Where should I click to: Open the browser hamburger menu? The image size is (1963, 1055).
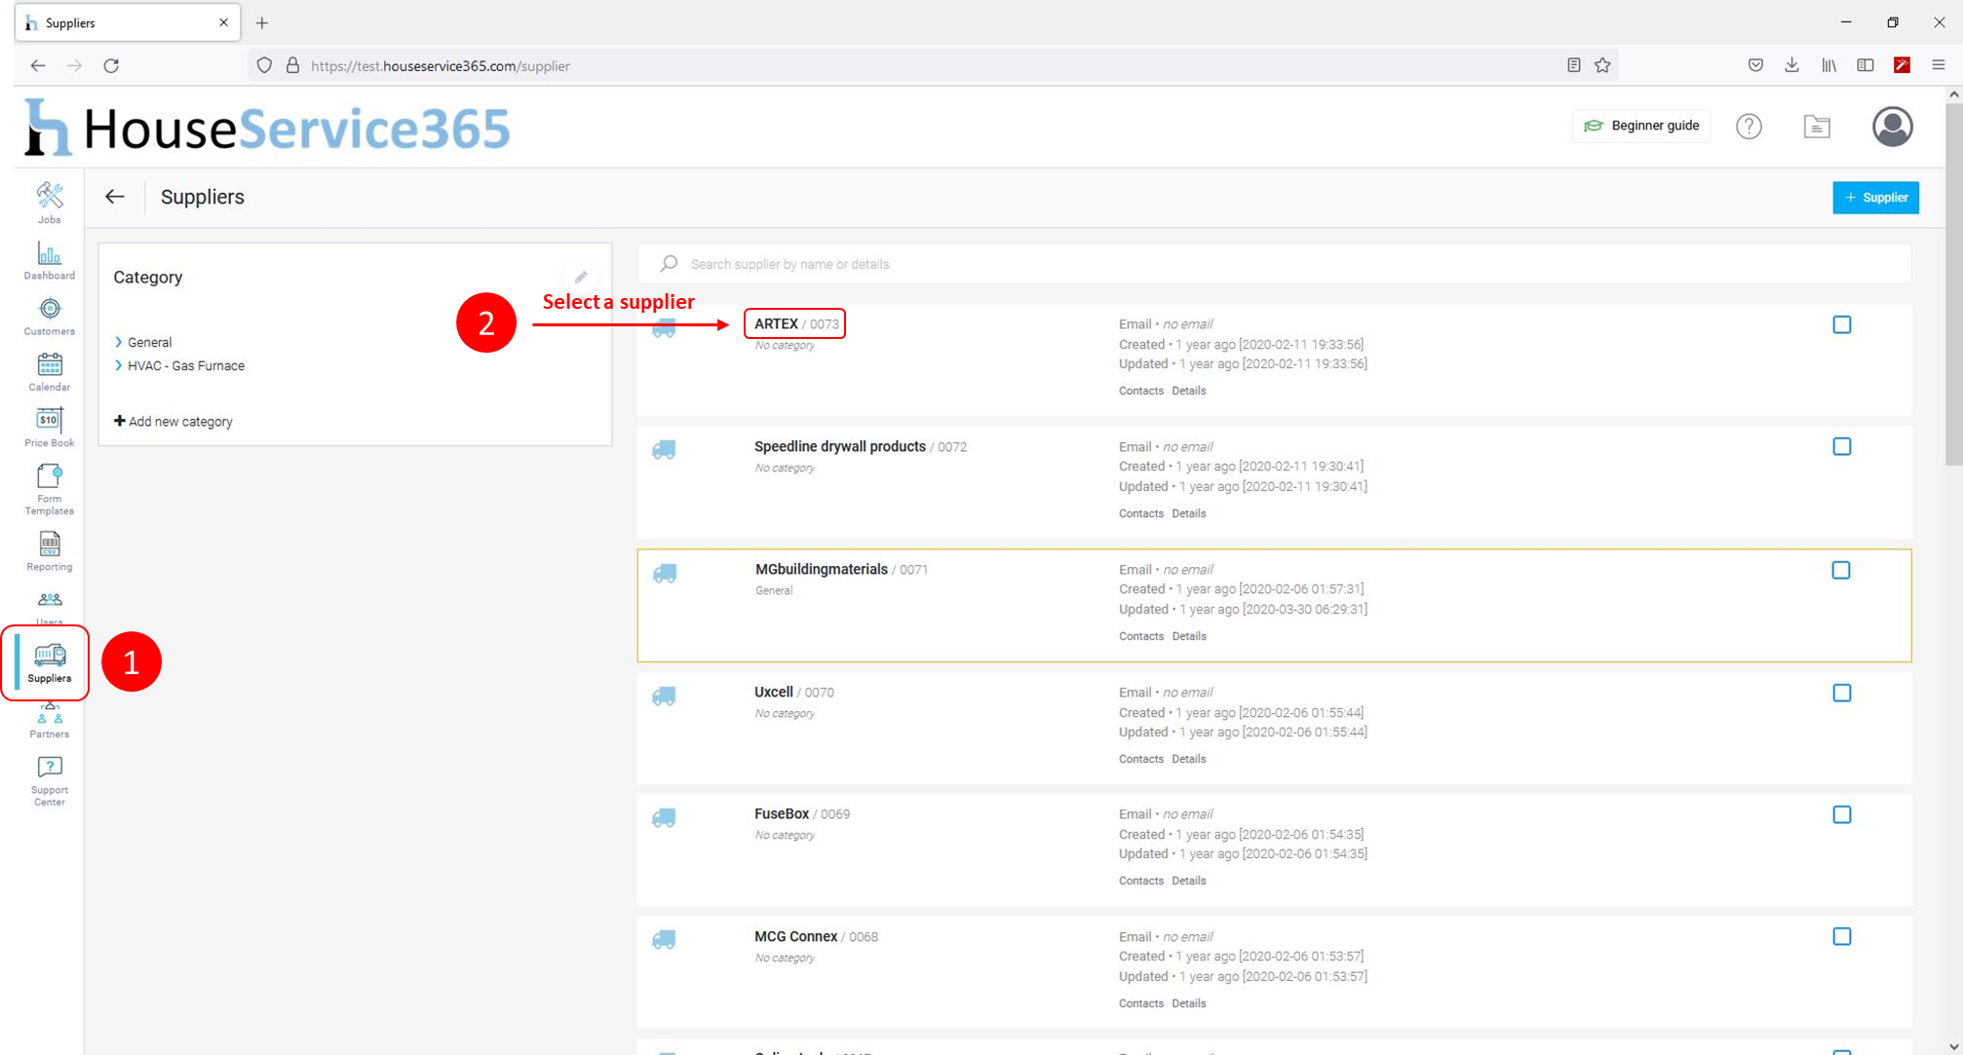point(1939,65)
